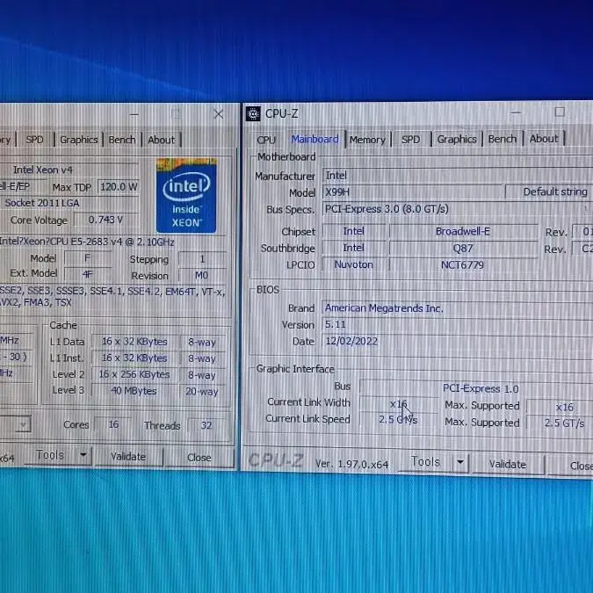Click Ver. 1.97.0.x64 version label

click(351, 464)
